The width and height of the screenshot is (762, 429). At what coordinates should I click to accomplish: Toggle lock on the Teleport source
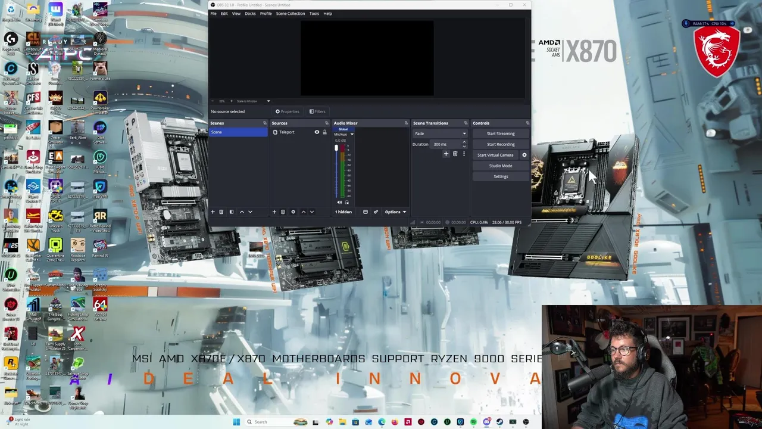click(324, 132)
